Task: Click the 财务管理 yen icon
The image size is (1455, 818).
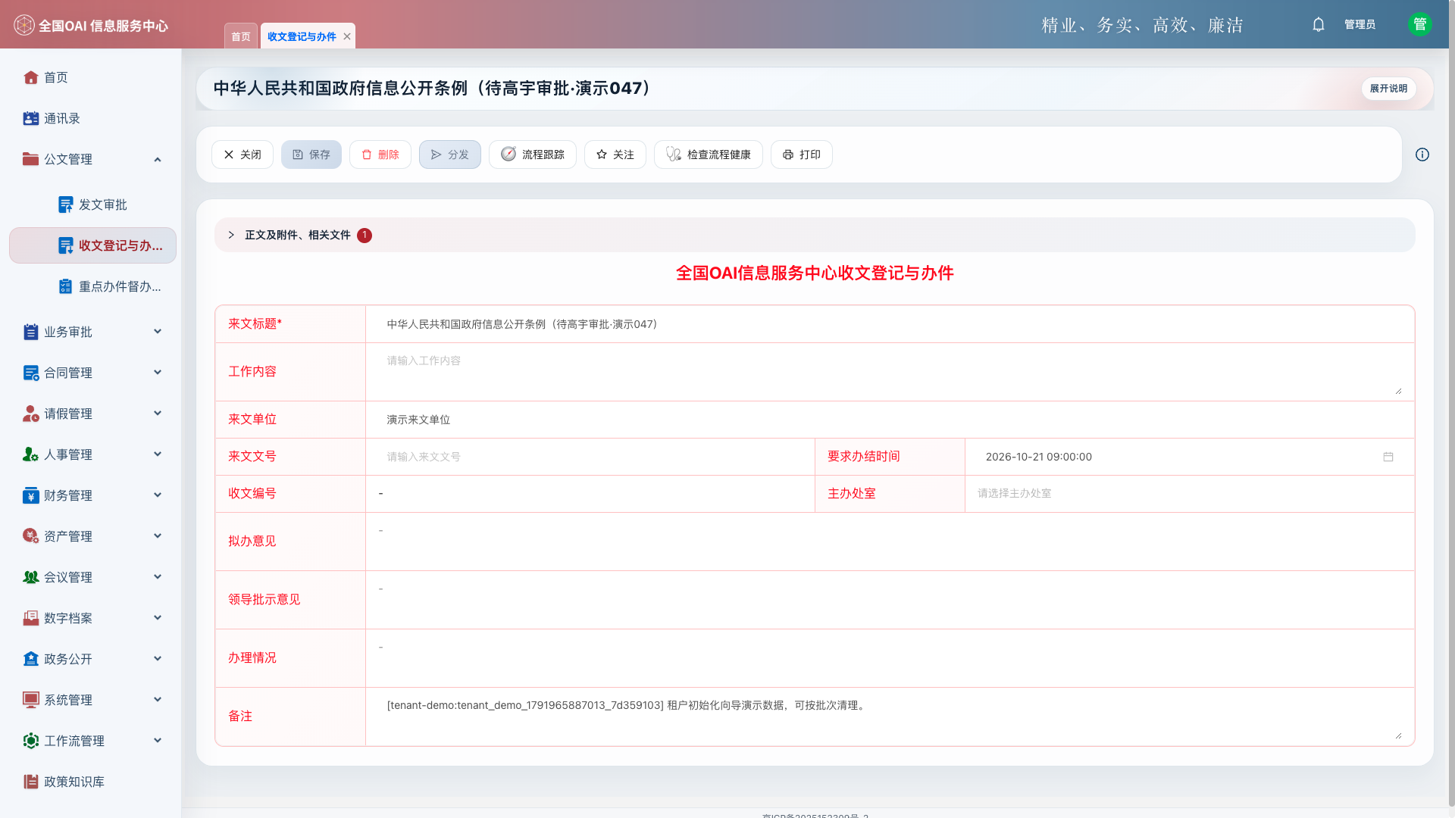Action: (31, 495)
